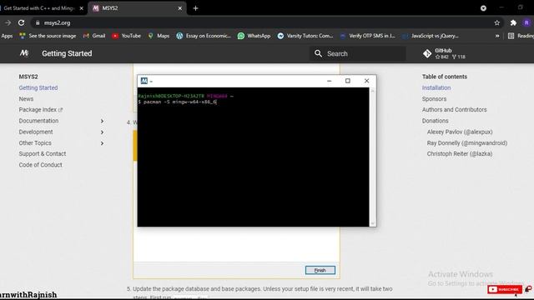Click the MSYS2 terminal title bar icon

click(144, 81)
